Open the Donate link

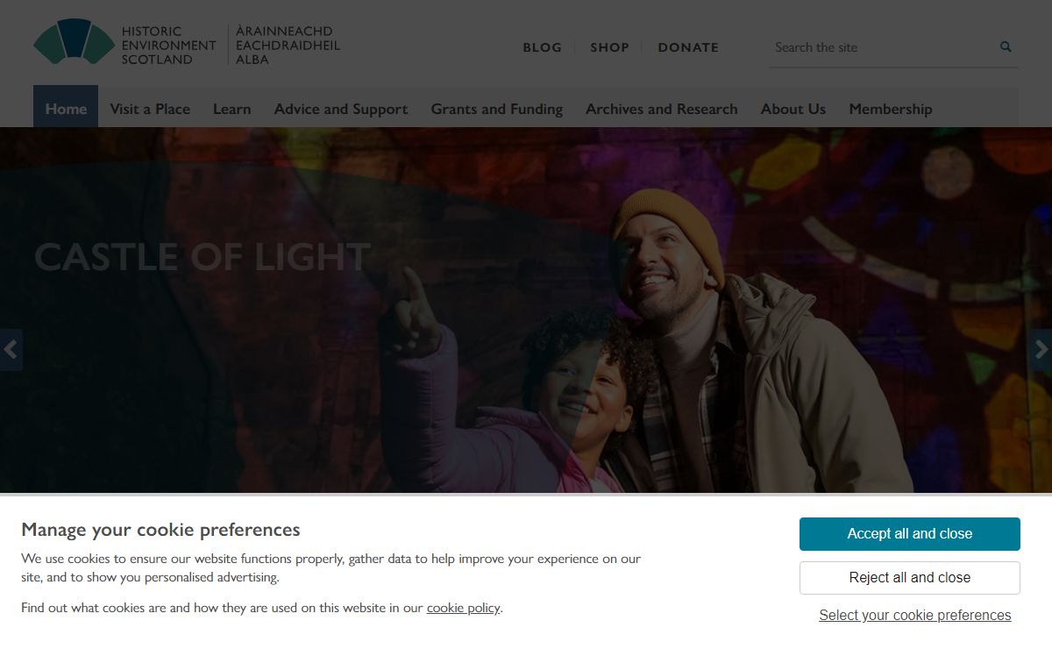688,47
